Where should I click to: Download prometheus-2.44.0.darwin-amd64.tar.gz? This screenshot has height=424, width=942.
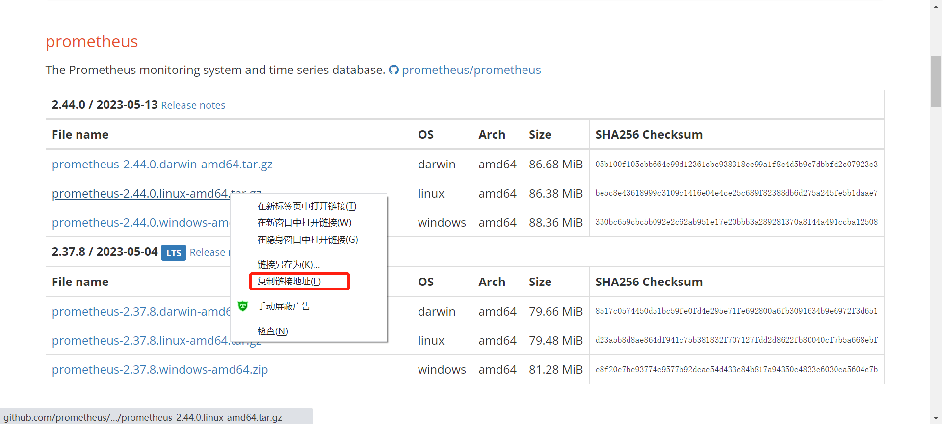coord(162,165)
